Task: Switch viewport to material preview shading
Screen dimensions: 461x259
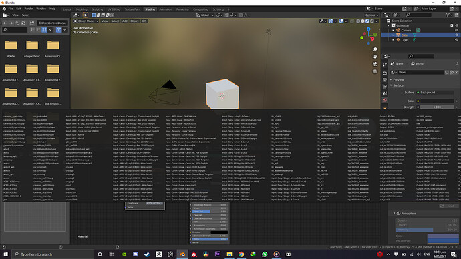Action: (x=367, y=21)
